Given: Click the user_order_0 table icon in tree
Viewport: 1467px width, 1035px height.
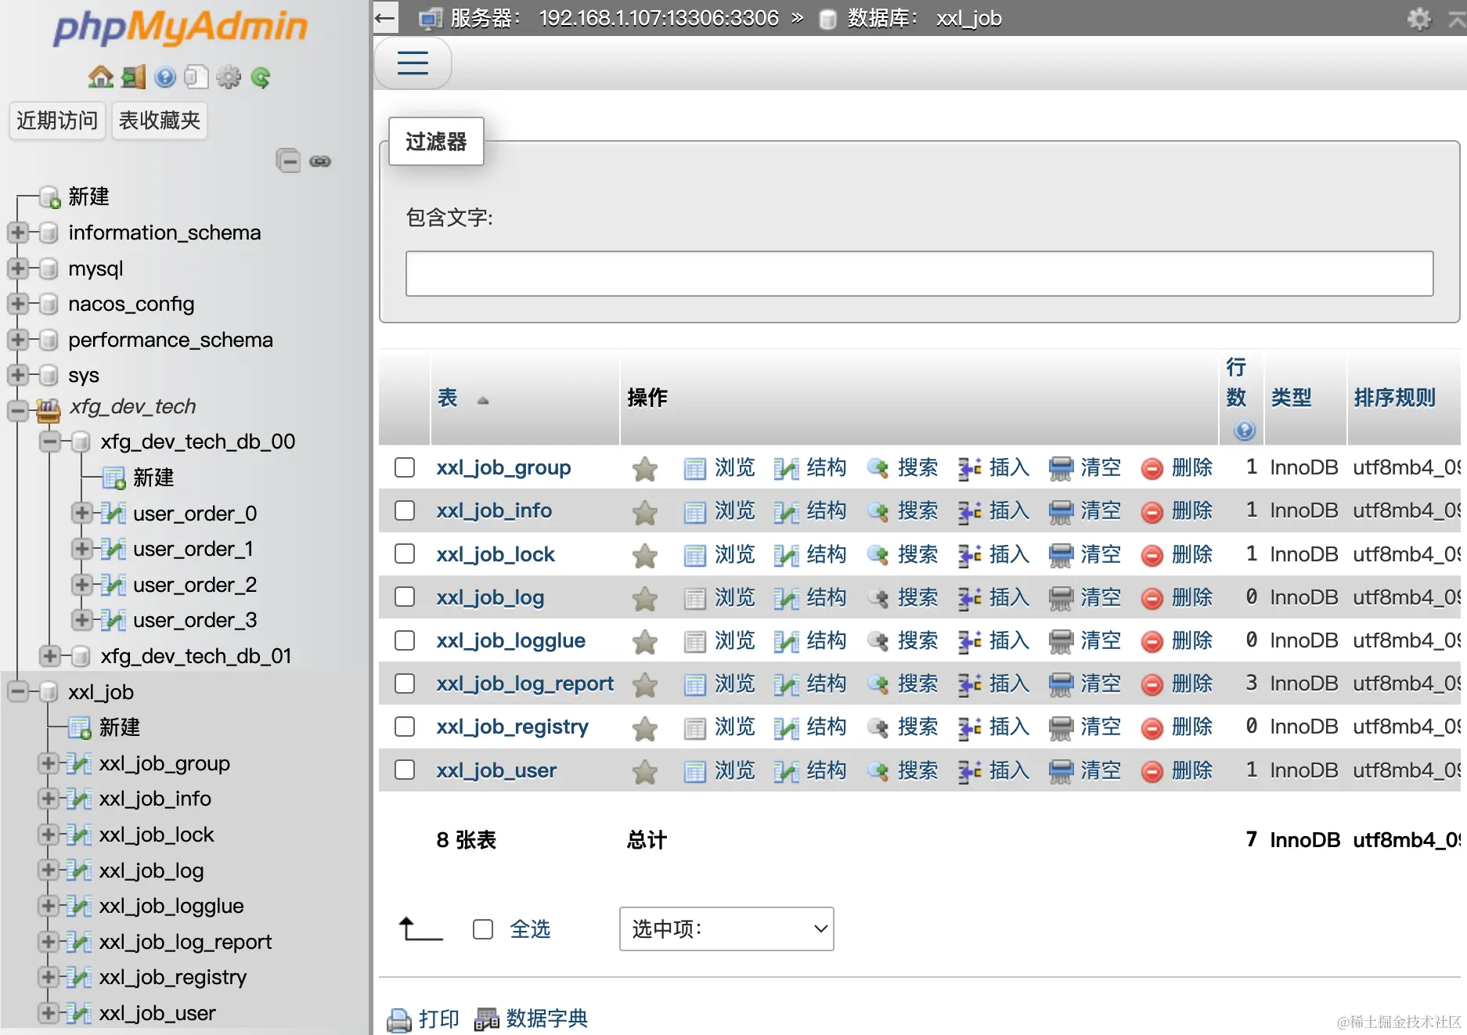Looking at the screenshot, I should 114,514.
